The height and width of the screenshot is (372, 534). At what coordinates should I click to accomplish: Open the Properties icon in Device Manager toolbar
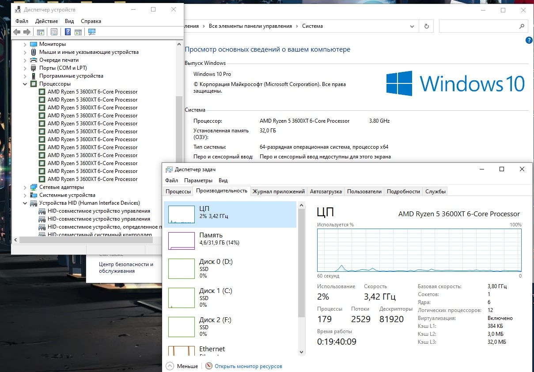[x=54, y=32]
